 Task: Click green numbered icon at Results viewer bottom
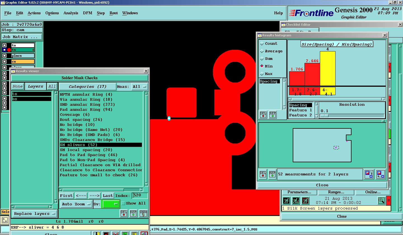pyautogui.click(x=125, y=234)
